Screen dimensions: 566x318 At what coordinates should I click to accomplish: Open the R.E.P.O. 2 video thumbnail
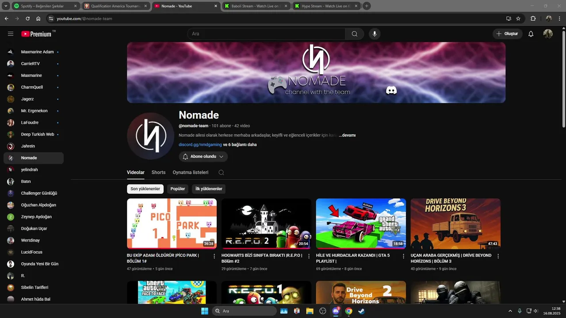click(x=266, y=223)
